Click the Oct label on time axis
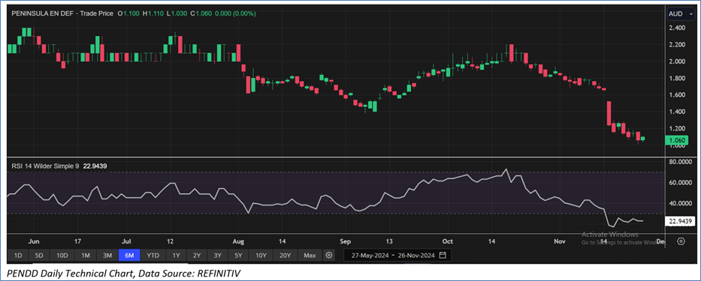This screenshot has width=701, height=281. coord(448,241)
